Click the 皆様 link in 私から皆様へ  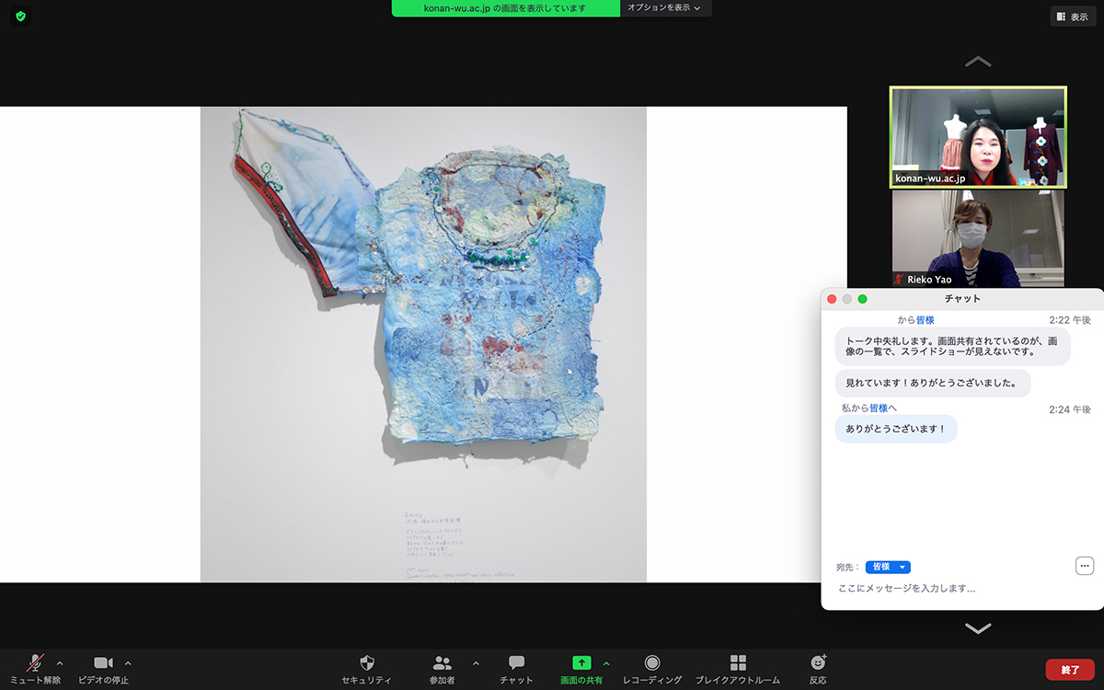click(879, 408)
